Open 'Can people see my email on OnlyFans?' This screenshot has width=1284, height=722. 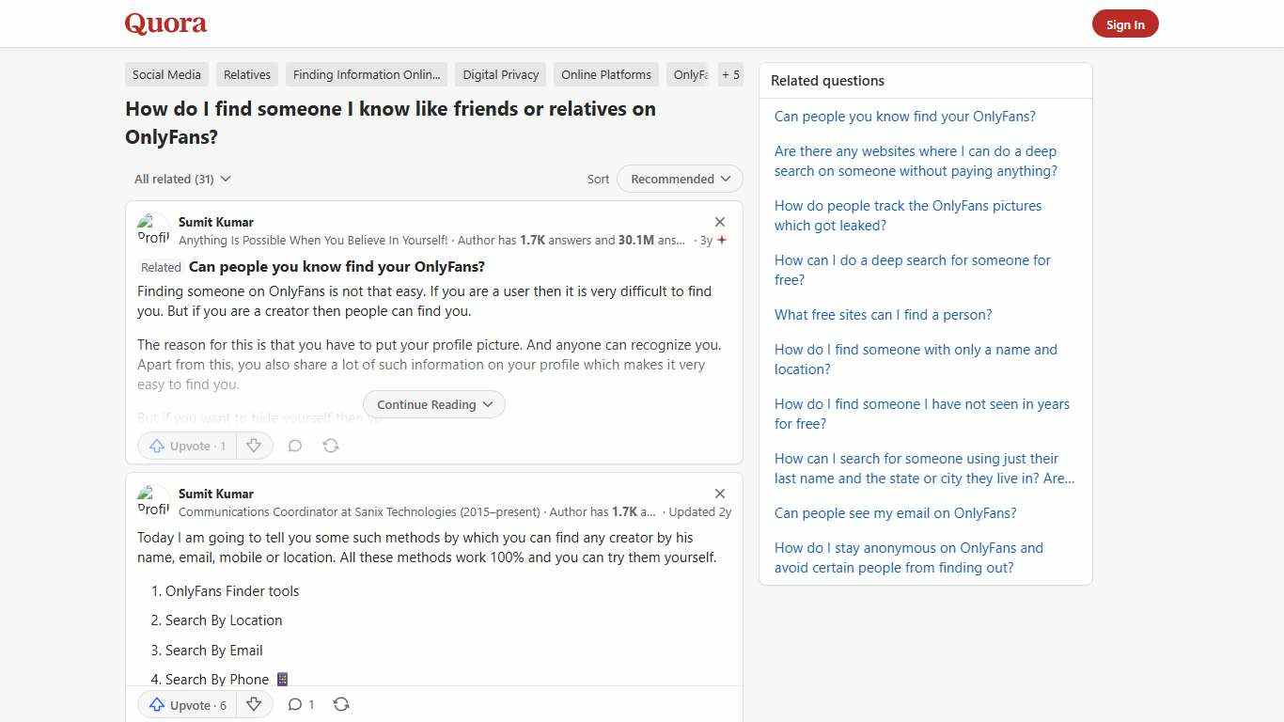click(x=895, y=512)
